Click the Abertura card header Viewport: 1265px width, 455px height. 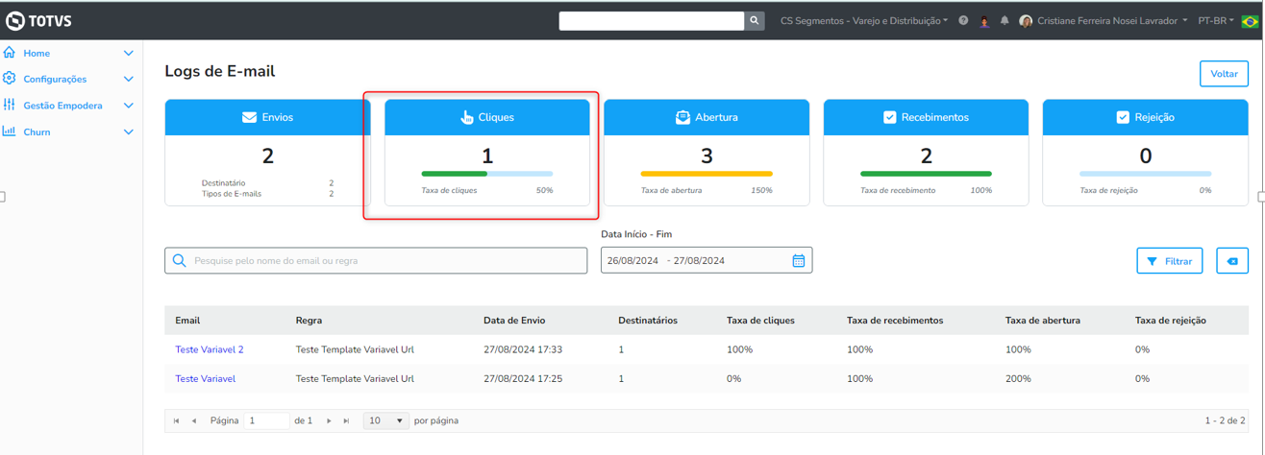click(707, 117)
